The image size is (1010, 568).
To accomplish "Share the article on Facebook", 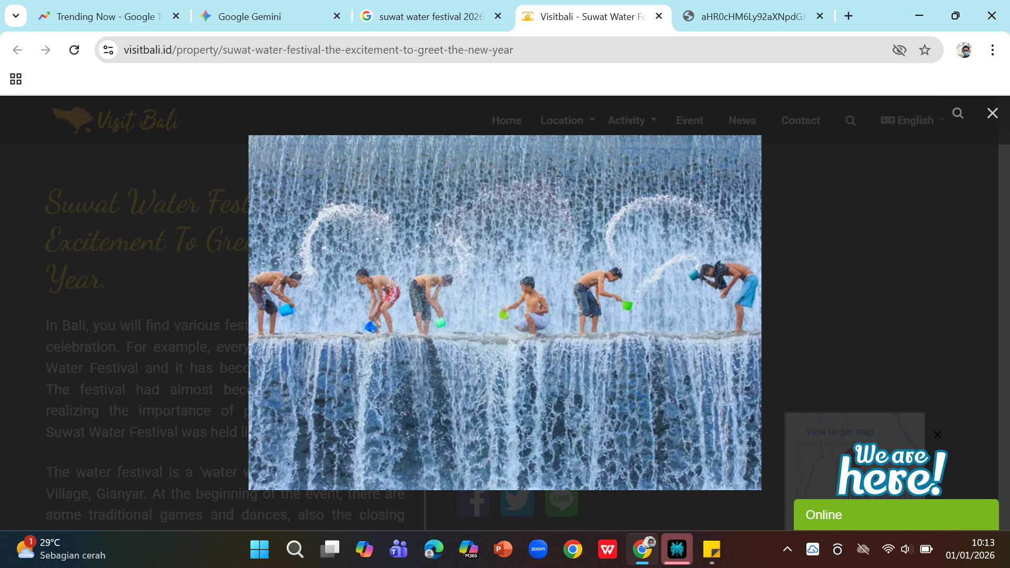I will (473, 503).
